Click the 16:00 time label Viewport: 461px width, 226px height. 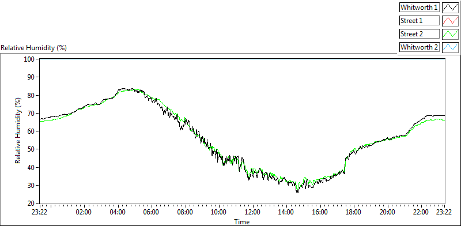pyautogui.click(x=320, y=212)
